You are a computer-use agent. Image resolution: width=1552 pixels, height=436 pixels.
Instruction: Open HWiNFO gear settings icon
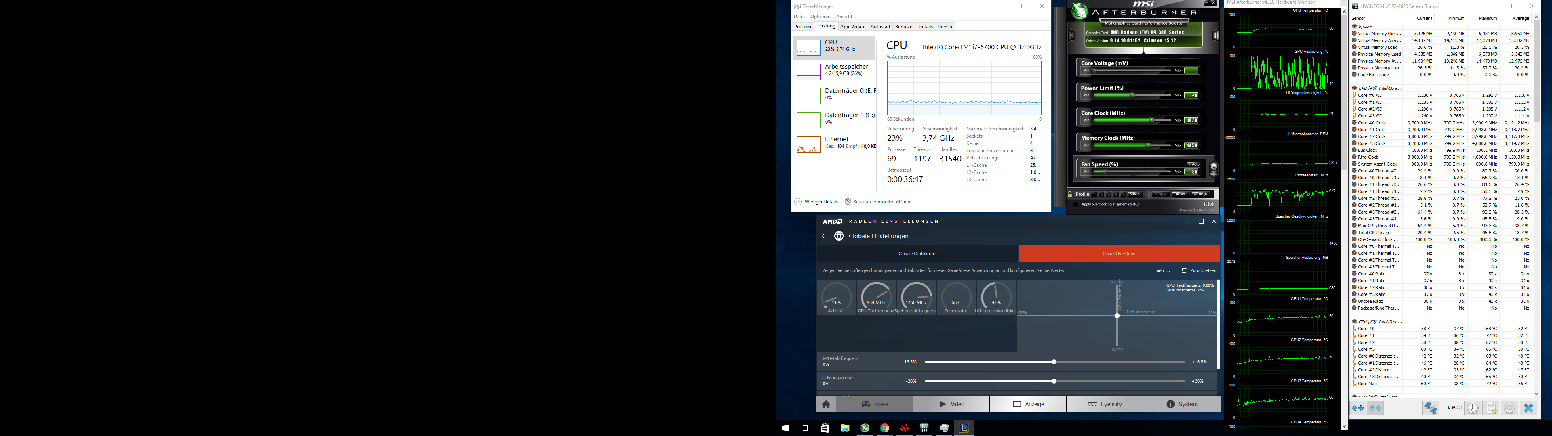pyautogui.click(x=1510, y=408)
